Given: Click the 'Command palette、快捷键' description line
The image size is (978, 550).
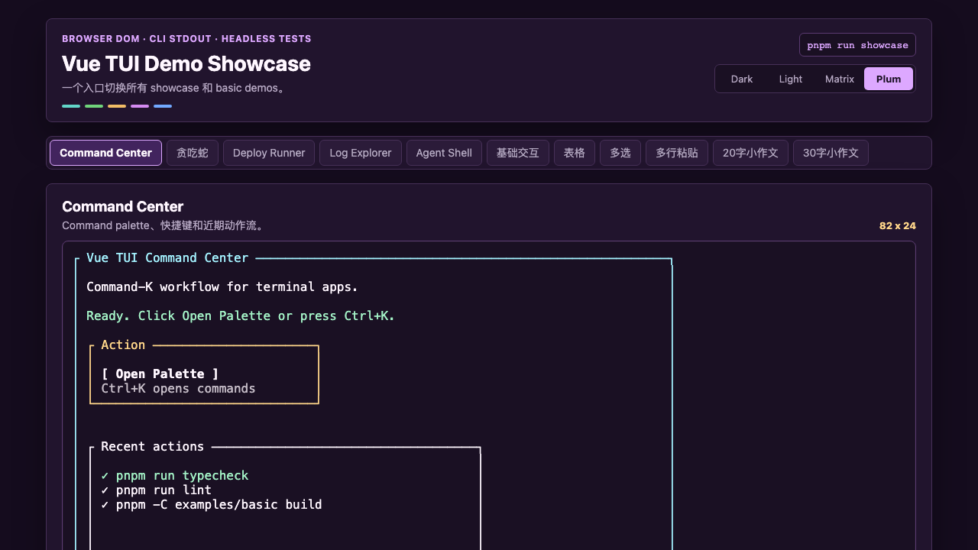Looking at the screenshot, I should coord(164,226).
